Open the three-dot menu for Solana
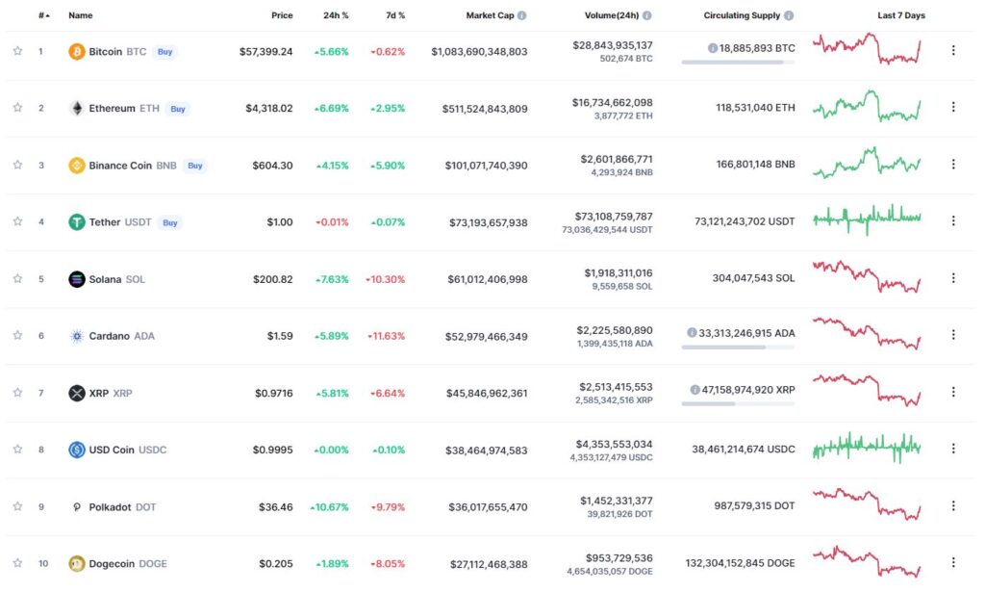Screen dimensions: 985x592 pyautogui.click(x=953, y=278)
